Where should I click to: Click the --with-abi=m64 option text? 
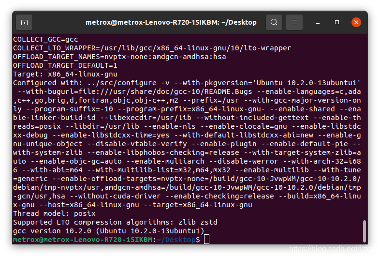[x=52, y=170]
